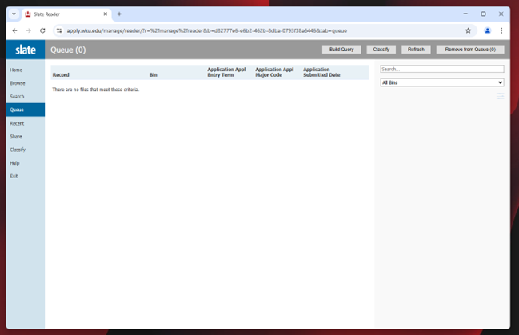The height and width of the screenshot is (335, 519).
Task: Click the Slate logo
Action: (x=26, y=50)
